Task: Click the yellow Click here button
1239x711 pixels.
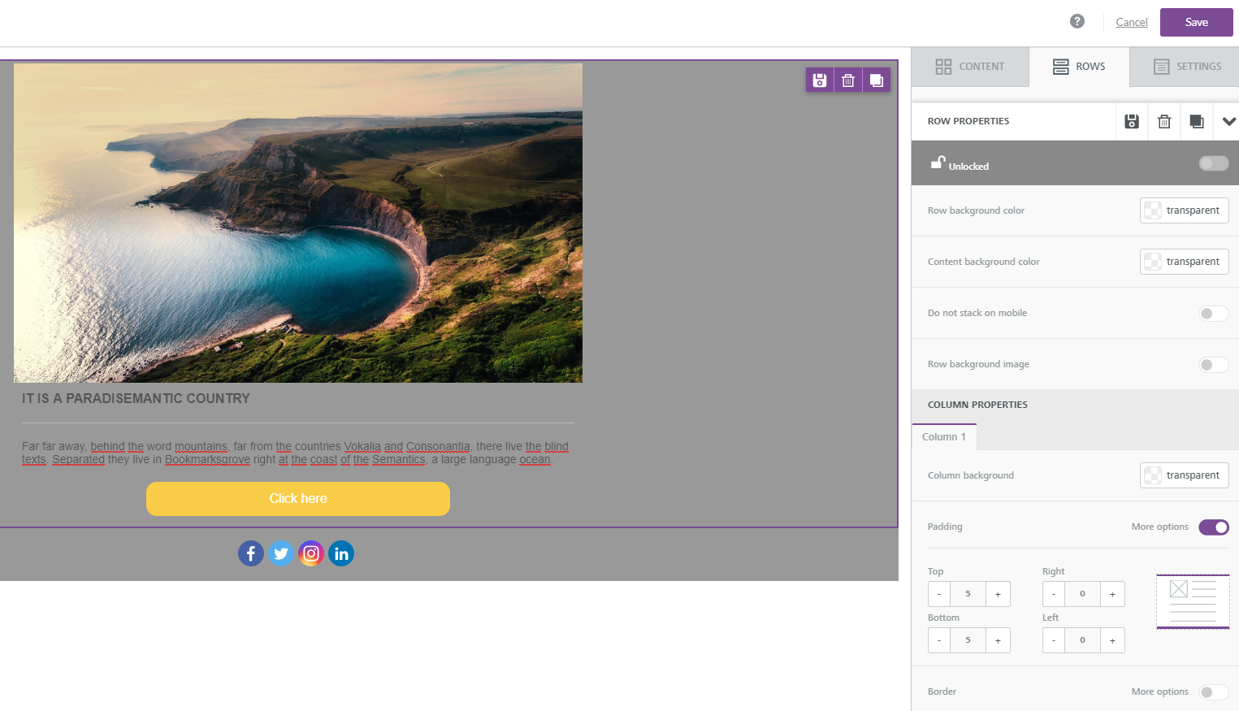Action: [298, 499]
